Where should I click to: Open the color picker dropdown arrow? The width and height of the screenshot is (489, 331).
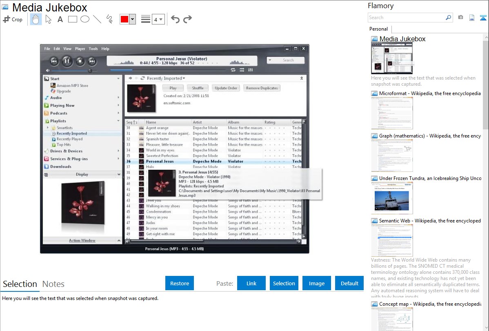(132, 19)
